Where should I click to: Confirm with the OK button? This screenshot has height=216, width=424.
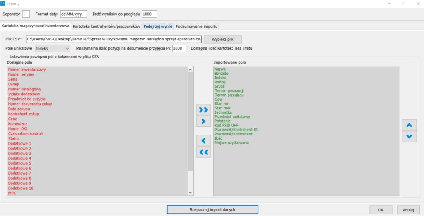[x=380, y=210]
